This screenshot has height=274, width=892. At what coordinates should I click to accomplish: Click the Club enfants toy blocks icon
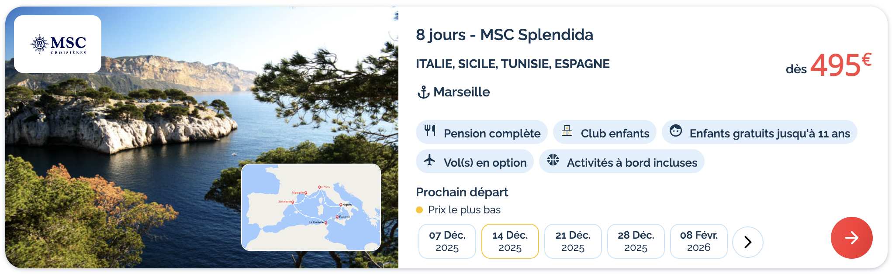point(567,130)
